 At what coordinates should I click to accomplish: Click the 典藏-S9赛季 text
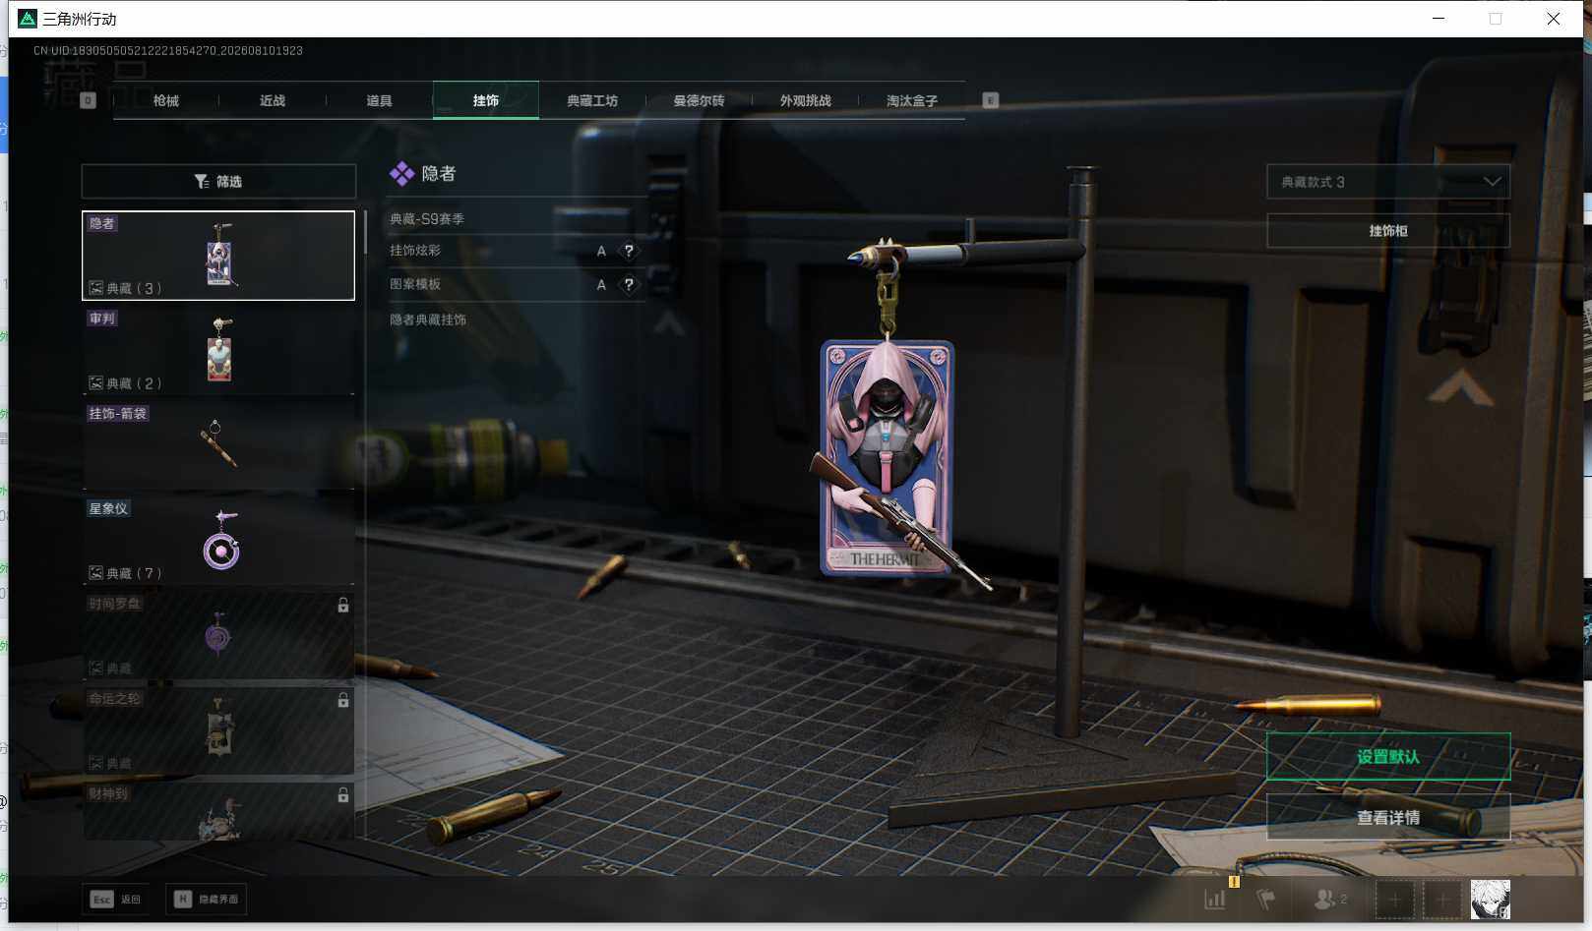tap(427, 218)
